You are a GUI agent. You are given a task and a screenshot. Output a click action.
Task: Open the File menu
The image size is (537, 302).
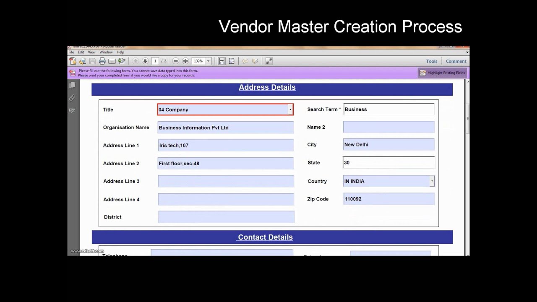pyautogui.click(x=71, y=52)
